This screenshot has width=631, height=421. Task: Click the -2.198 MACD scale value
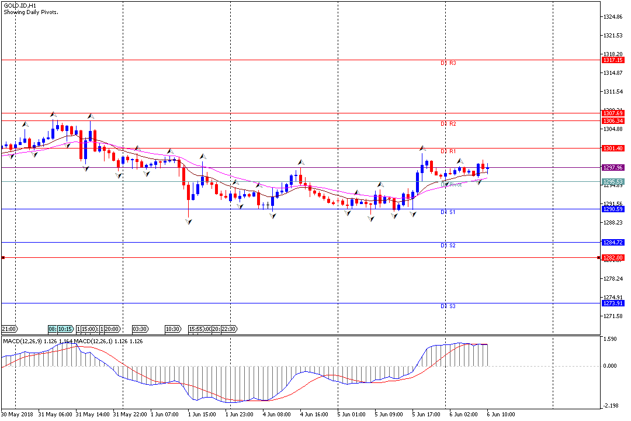pyautogui.click(x=611, y=406)
